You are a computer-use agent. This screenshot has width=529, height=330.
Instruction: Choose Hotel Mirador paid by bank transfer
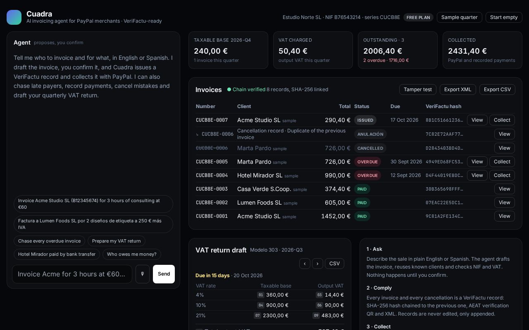click(x=57, y=254)
